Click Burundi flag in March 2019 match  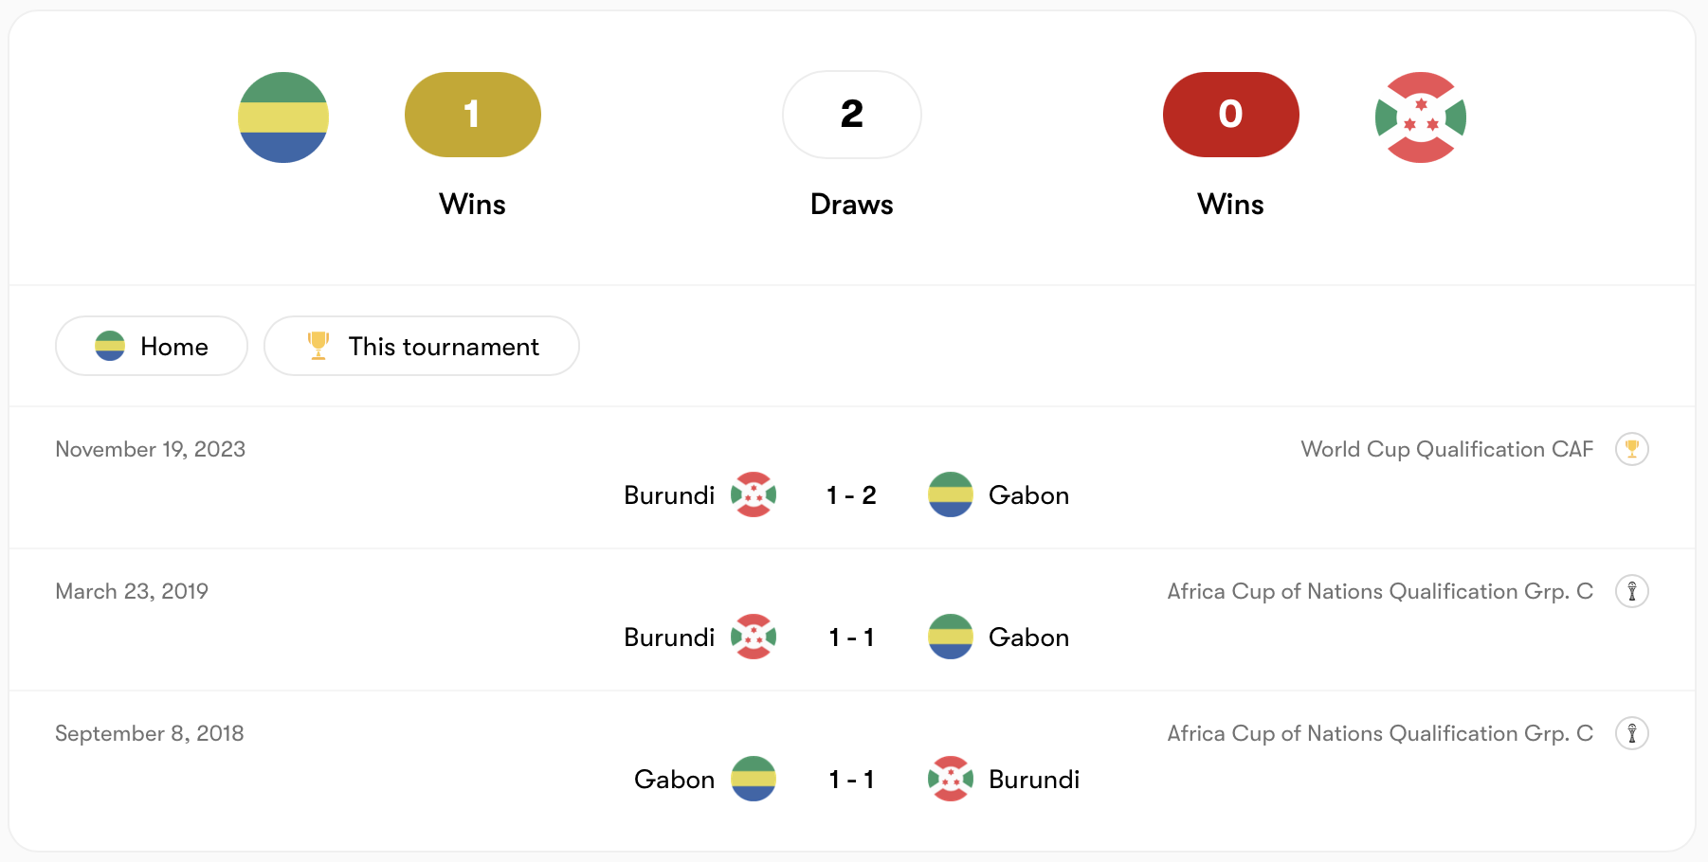[x=754, y=637]
